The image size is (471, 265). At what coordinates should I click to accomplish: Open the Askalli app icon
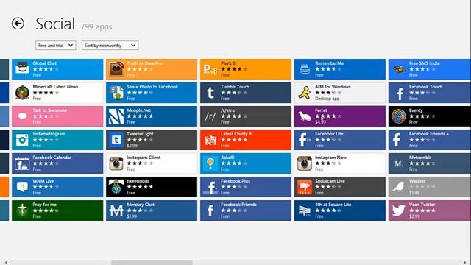210,163
